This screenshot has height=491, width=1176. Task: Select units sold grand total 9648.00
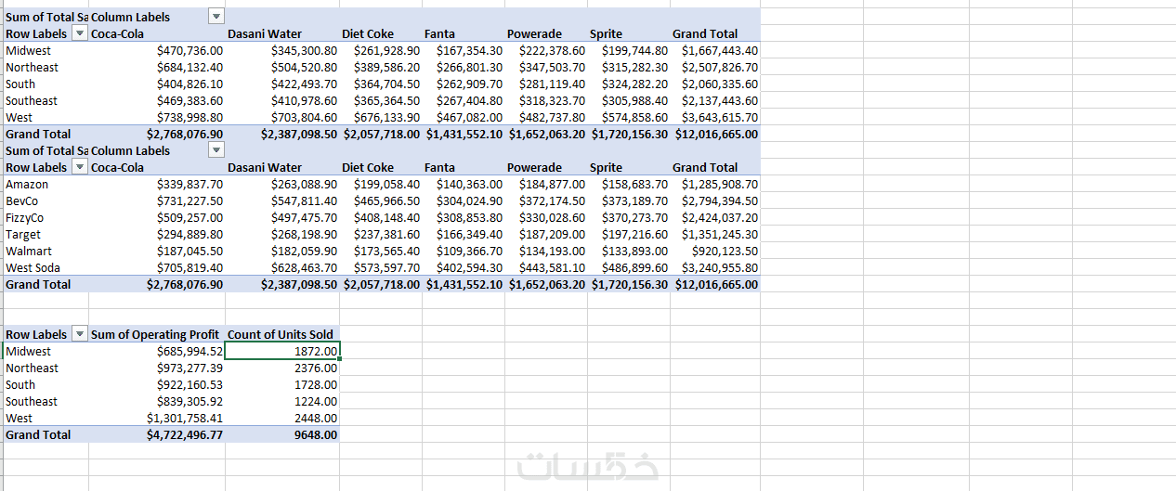coord(315,434)
